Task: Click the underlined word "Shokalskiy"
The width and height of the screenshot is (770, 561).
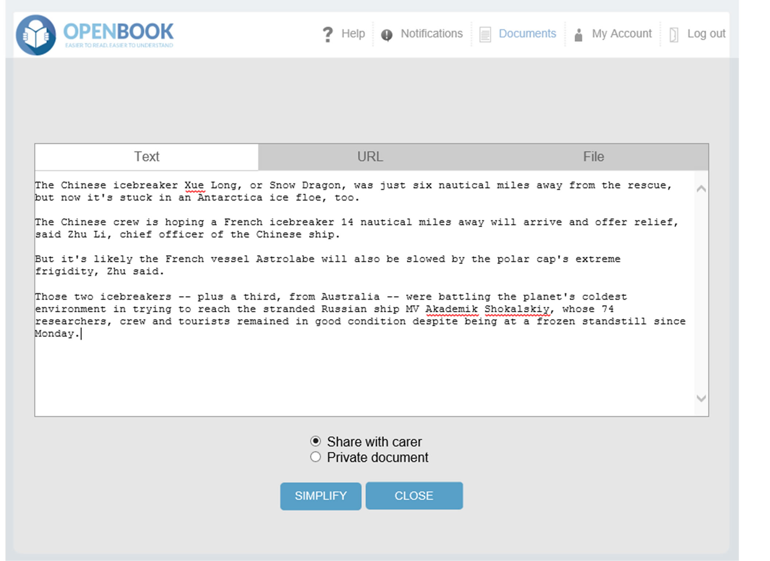Action: coord(517,309)
